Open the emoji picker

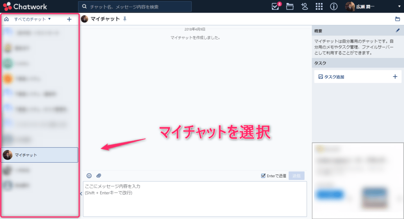point(89,176)
